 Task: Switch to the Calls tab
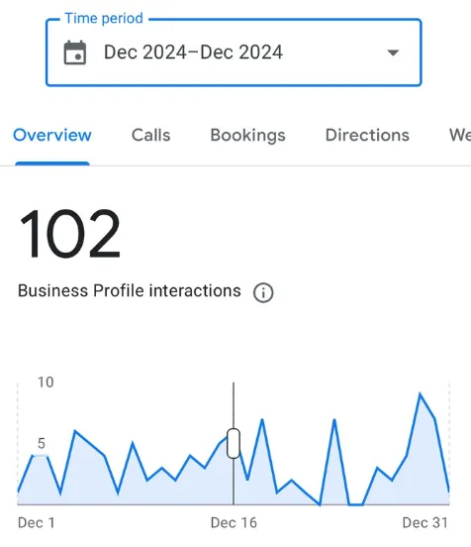click(x=150, y=135)
